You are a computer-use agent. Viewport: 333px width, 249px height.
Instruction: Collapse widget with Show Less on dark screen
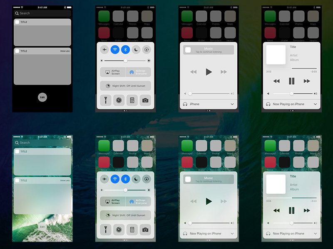point(65,51)
